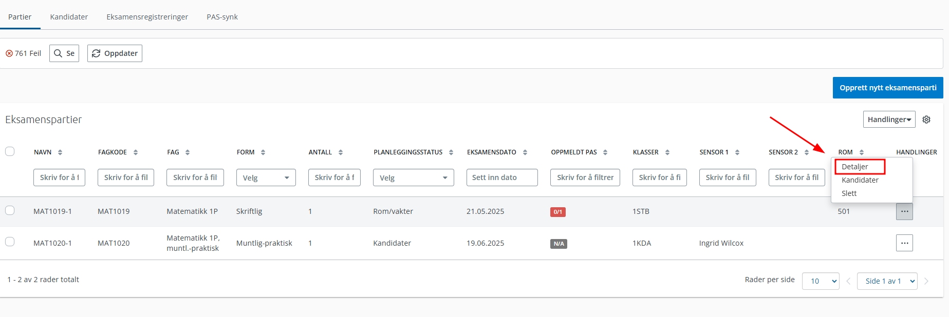Click the settings gear icon beside Handlinger
949x317 pixels.
pos(926,120)
